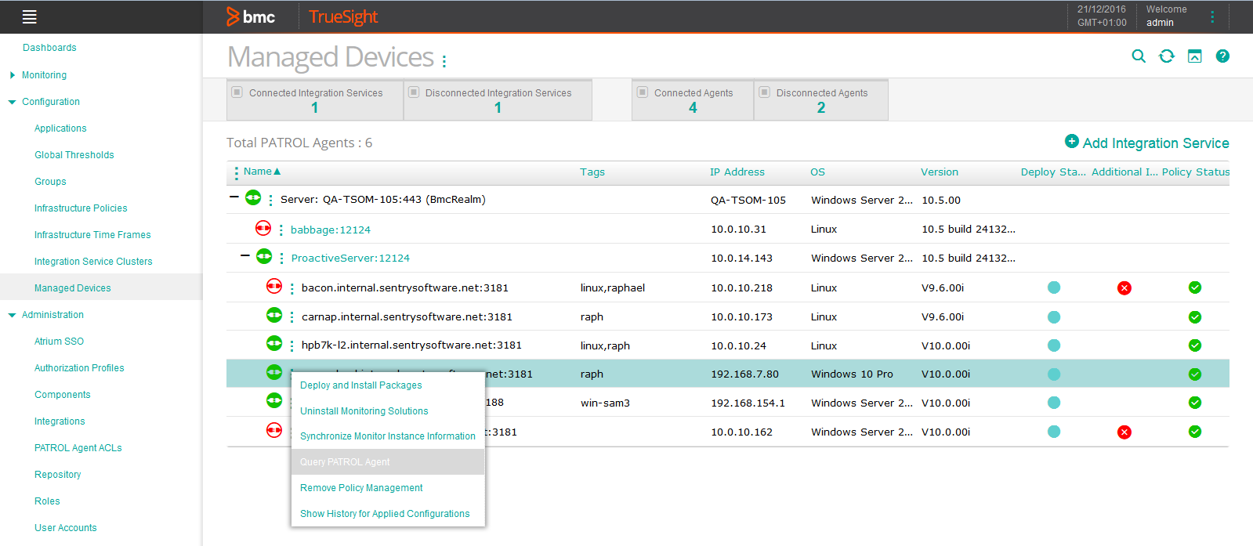
Task: Open the babbage:12124 device link
Action: [x=331, y=230]
